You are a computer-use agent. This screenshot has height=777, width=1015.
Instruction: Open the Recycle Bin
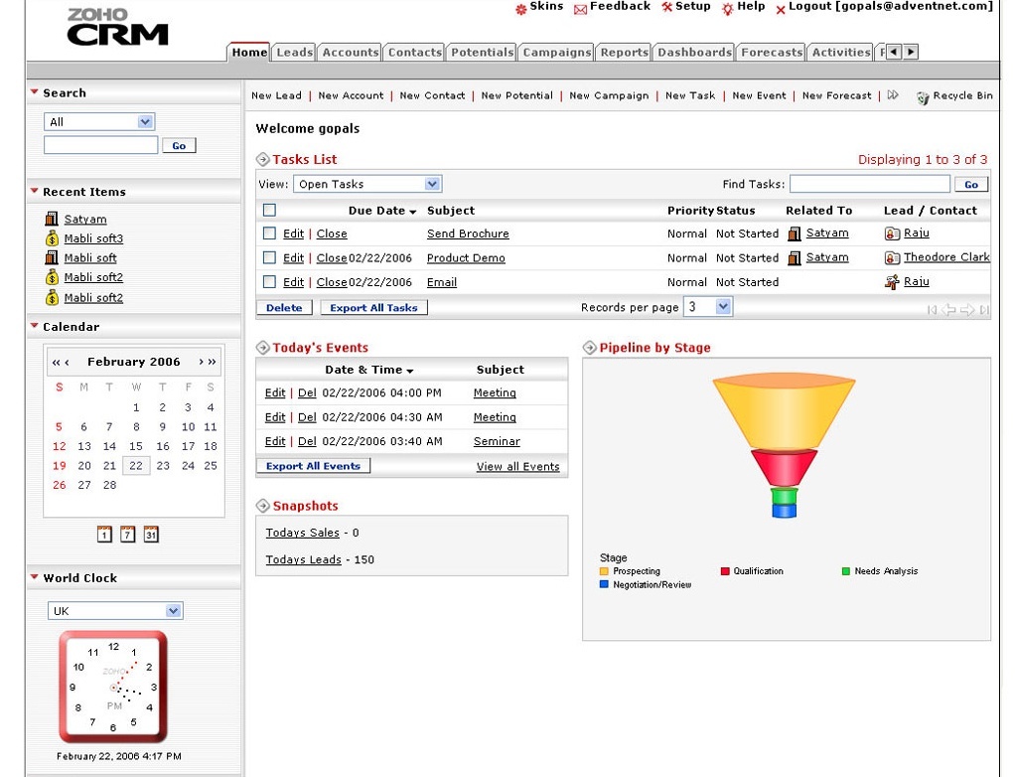(953, 95)
